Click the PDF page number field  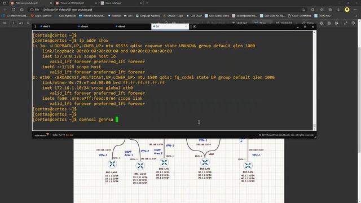[14, 23]
